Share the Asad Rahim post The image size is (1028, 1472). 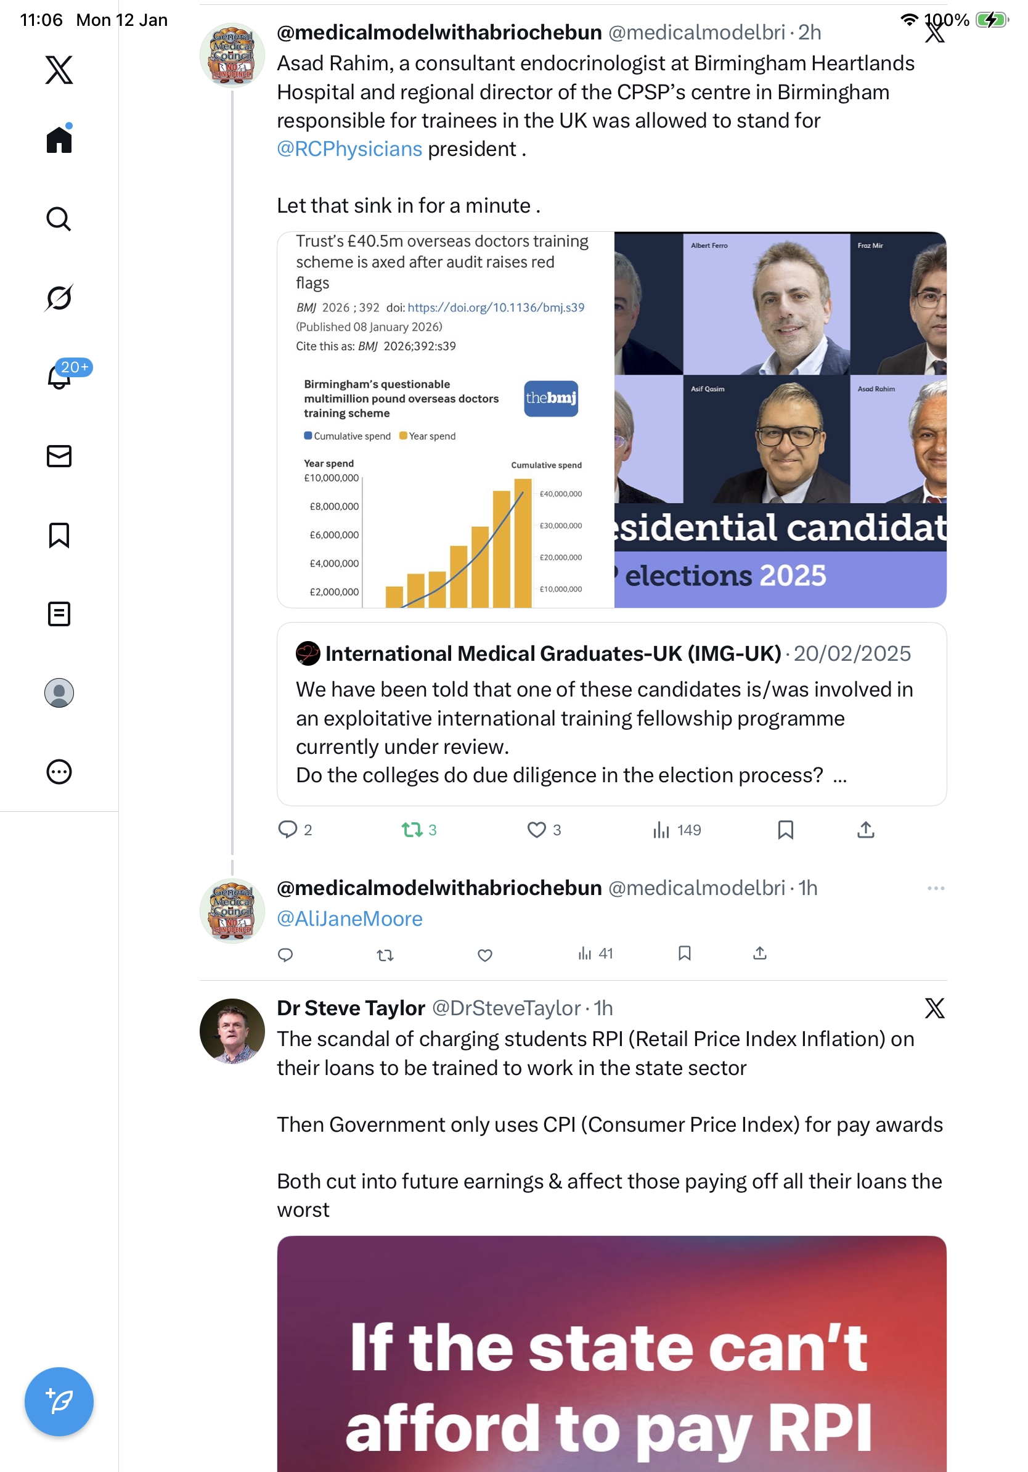click(x=866, y=830)
